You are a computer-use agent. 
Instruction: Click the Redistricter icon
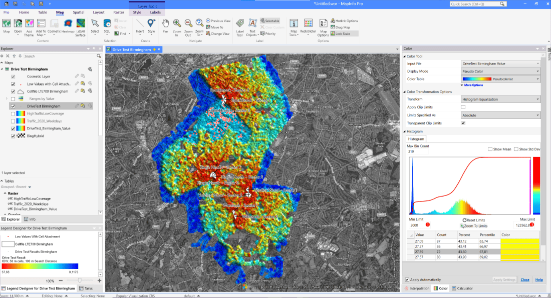(x=308, y=24)
